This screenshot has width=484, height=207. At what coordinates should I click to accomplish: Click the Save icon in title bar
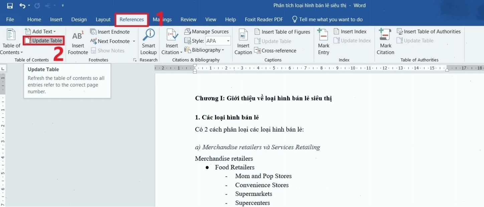[10, 6]
